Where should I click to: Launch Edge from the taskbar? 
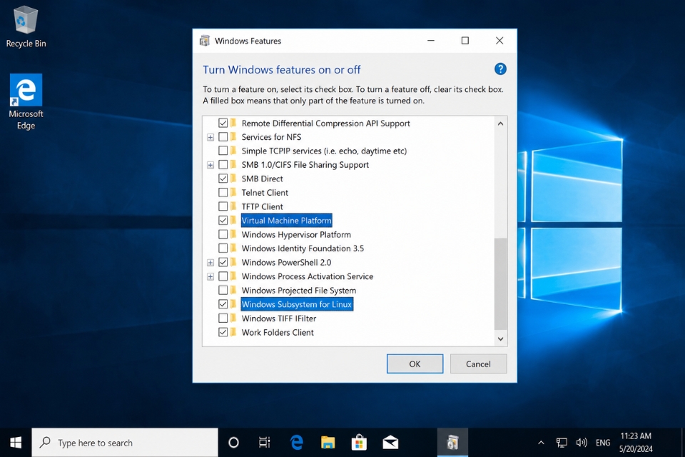tap(297, 443)
